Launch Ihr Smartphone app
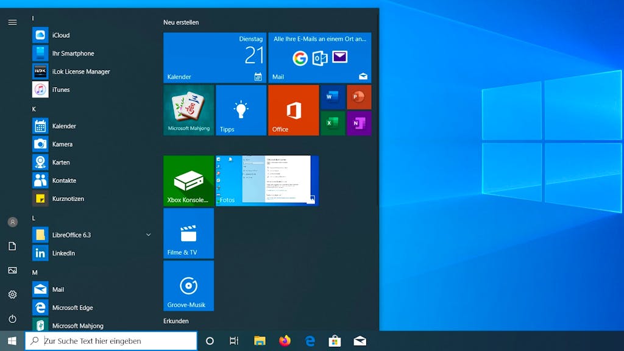The width and height of the screenshot is (624, 351). (x=91, y=54)
